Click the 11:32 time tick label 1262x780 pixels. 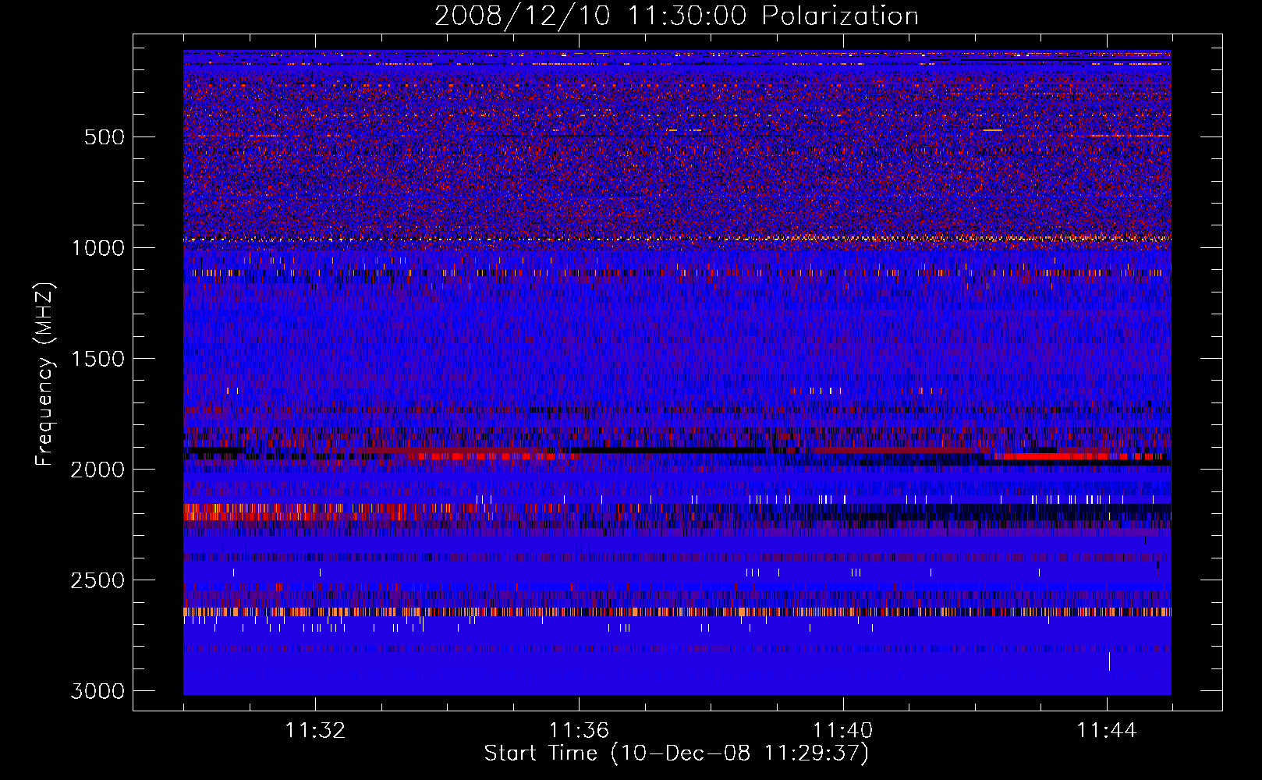(315, 731)
